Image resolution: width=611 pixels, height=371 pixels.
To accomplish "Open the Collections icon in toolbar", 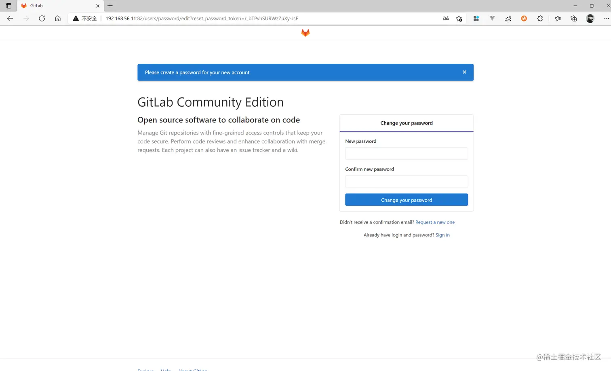I will (x=573, y=18).
